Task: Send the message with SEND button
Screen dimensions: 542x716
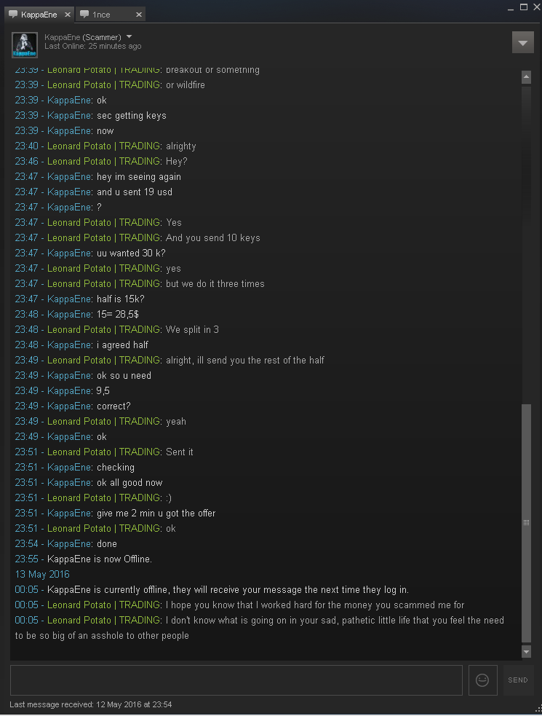Action: [518, 680]
